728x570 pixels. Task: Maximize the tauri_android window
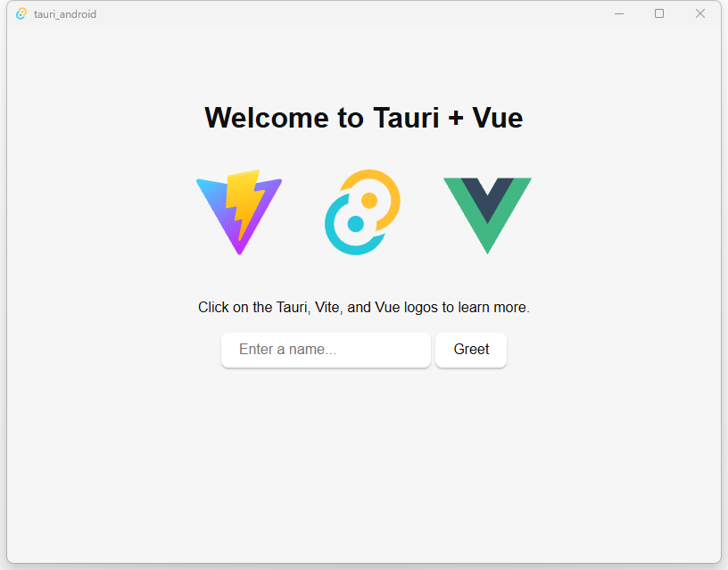click(659, 14)
